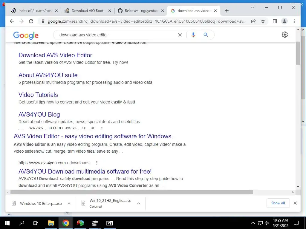
Task: Bookmark this page with the star
Action: 263,21
